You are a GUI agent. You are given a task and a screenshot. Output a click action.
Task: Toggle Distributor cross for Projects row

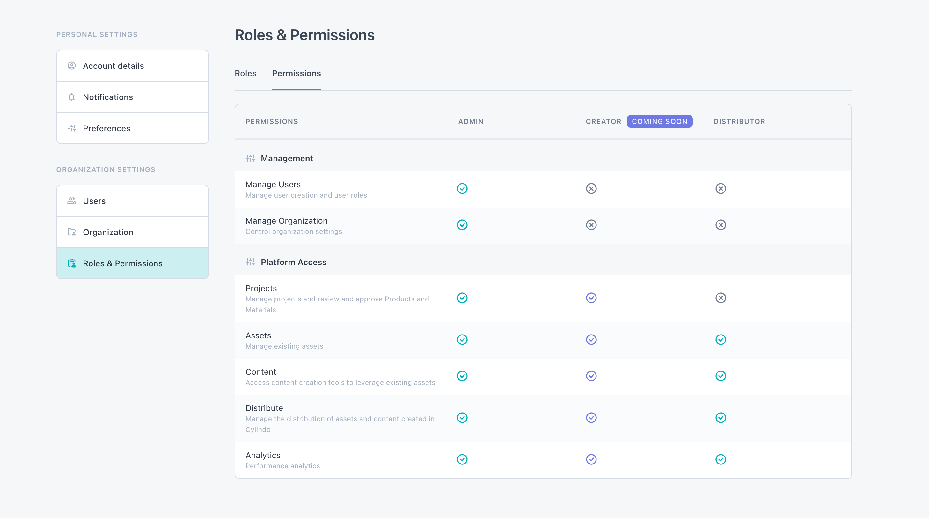tap(721, 298)
